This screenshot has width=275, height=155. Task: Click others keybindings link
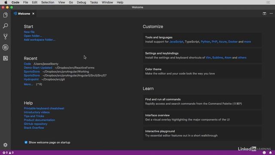pyautogui.click(x=242, y=58)
